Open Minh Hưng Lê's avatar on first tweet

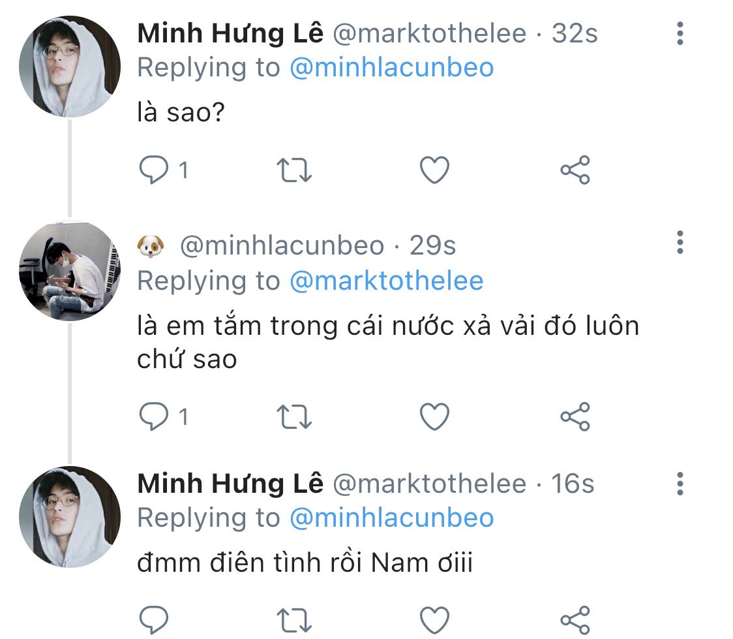70,67
